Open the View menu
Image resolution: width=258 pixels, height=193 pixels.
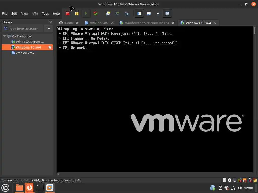25,14
